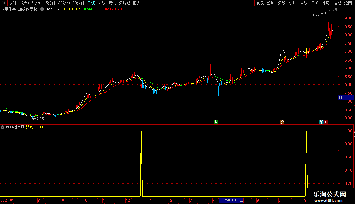Switch to 周线 weekly chart
Screen dimensions: 355x204
(102, 3)
